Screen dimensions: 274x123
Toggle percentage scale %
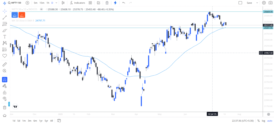(258, 121)
